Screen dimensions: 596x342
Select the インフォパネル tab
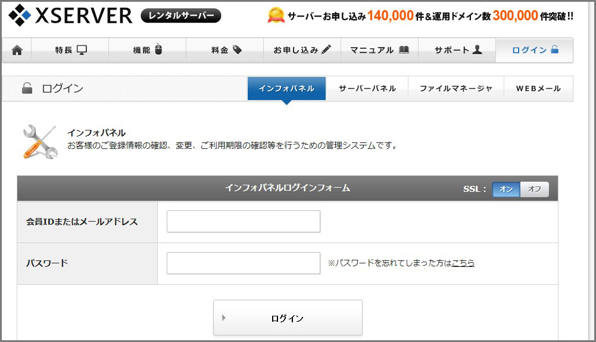[286, 89]
